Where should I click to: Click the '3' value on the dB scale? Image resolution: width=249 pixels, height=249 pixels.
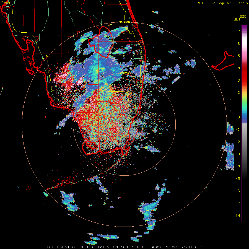click(239, 80)
